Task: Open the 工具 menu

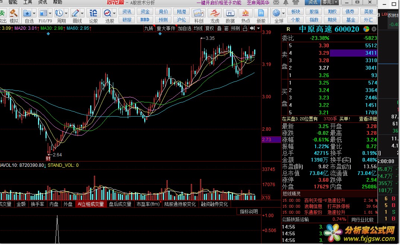Action: click(x=28, y=2)
